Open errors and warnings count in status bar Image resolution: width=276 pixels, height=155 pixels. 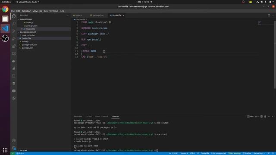click(20, 153)
